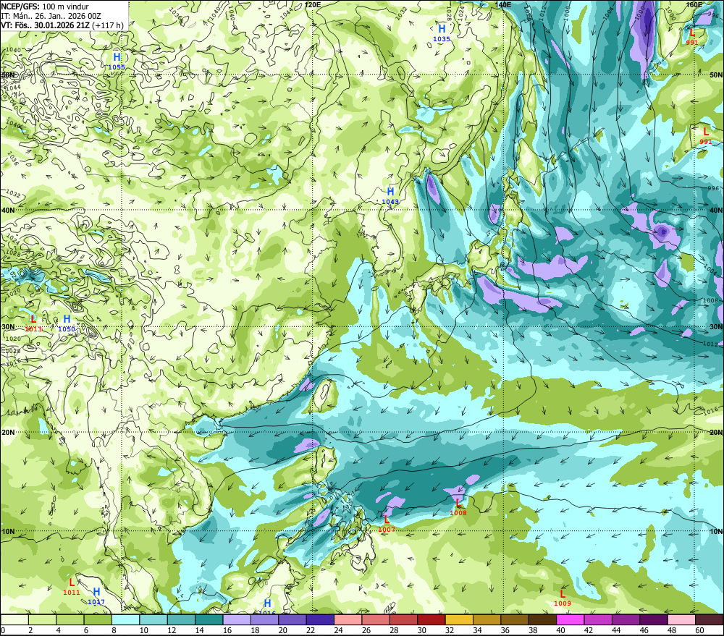Pick the 20–22 violet legend swatch
The height and width of the screenshot is (636, 724).
point(292,619)
